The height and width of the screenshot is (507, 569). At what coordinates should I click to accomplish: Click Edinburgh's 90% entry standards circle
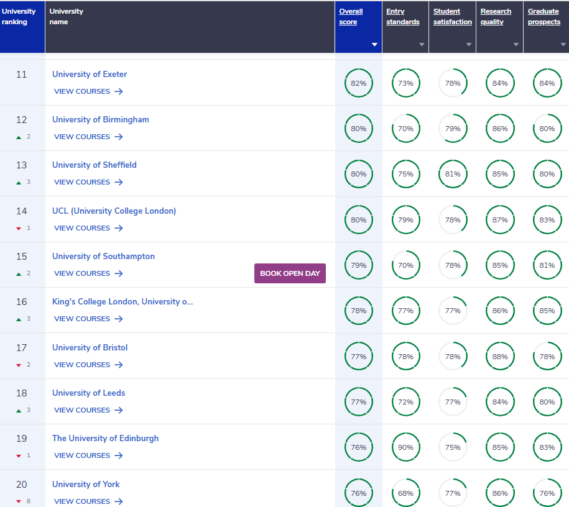click(x=405, y=447)
